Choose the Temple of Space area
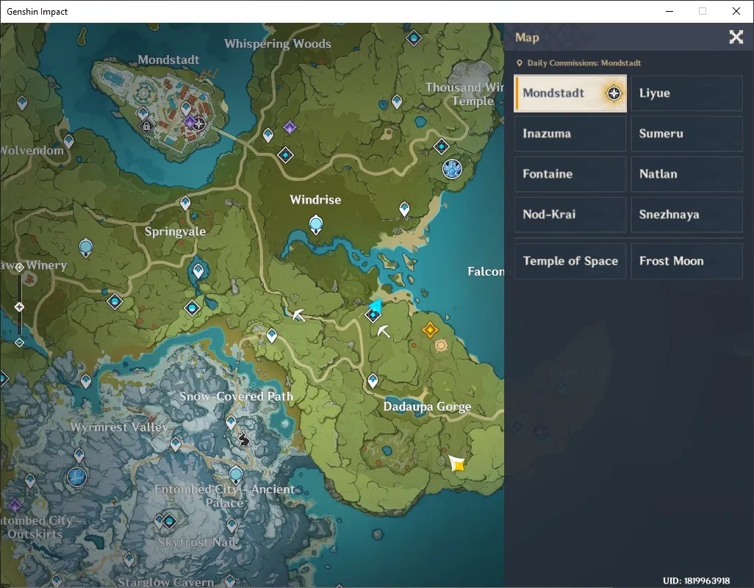The width and height of the screenshot is (754, 588). (570, 261)
